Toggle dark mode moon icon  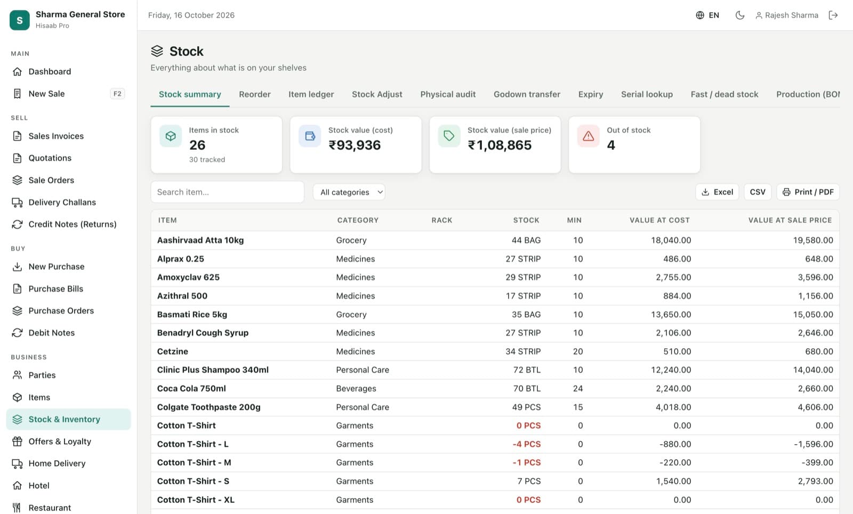[739, 15]
